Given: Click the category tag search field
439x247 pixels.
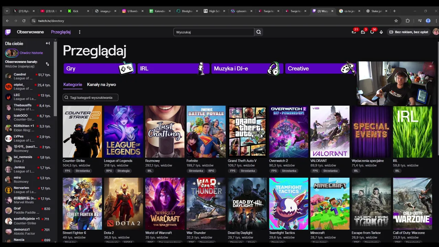Looking at the screenshot, I should click(91, 97).
